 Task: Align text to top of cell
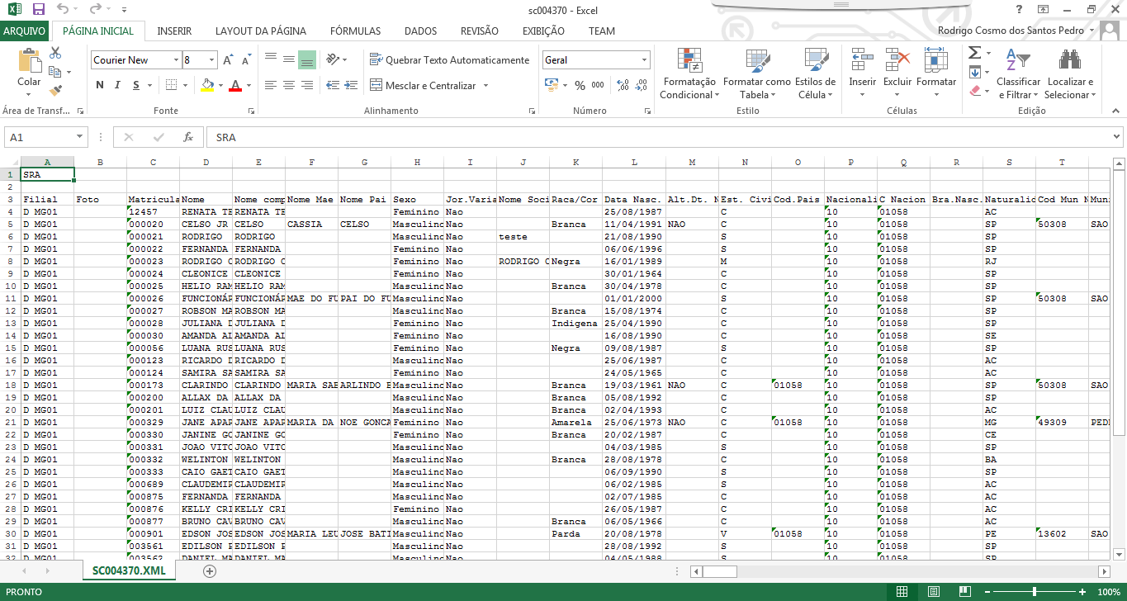point(270,59)
